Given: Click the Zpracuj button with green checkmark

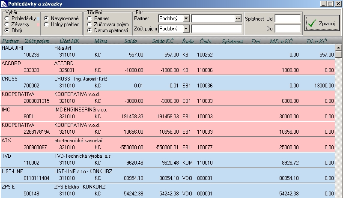Looking at the screenshot, I should point(321,23).
